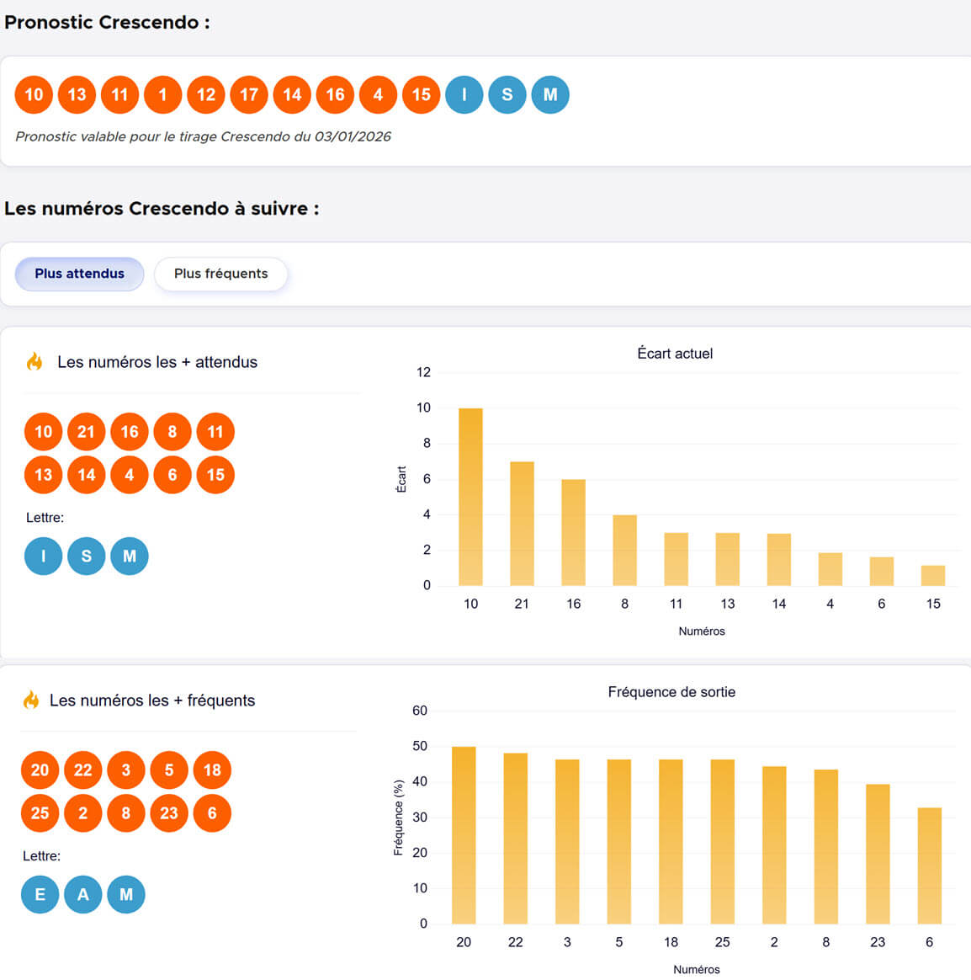The height and width of the screenshot is (980, 971).
Task: Select orange ball 1 in the Pronostic row
Action: click(162, 94)
